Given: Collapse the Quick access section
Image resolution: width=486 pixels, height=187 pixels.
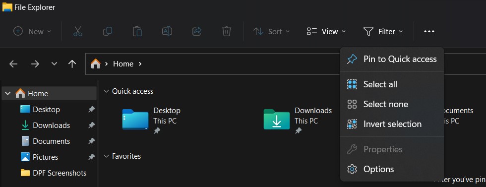Looking at the screenshot, I should [x=106, y=91].
